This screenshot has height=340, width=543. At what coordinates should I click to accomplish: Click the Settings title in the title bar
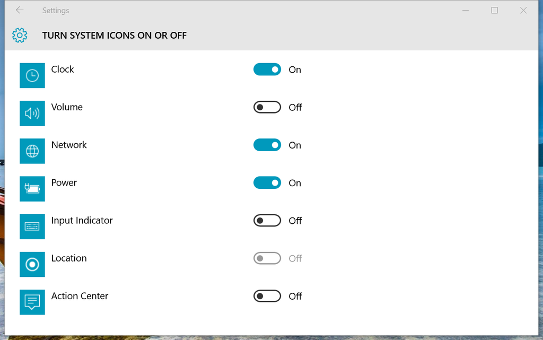point(56,10)
